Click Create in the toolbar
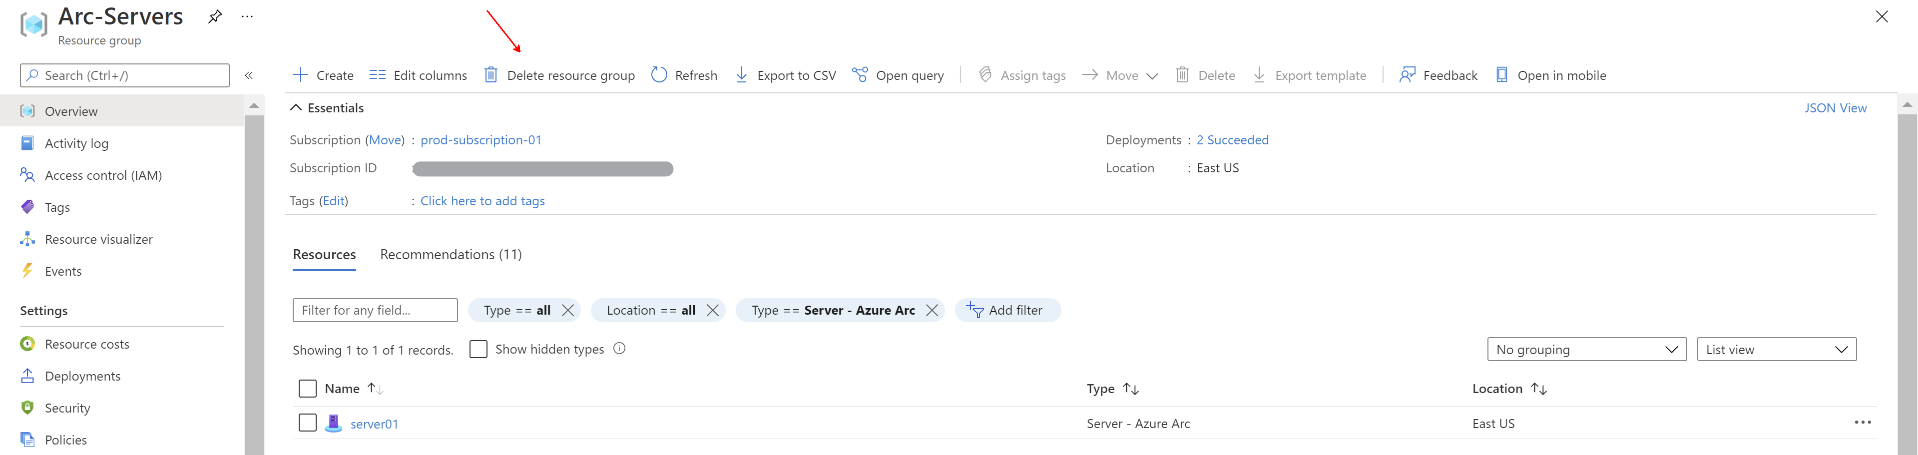Screen dimensions: 1918x455 click(x=323, y=75)
